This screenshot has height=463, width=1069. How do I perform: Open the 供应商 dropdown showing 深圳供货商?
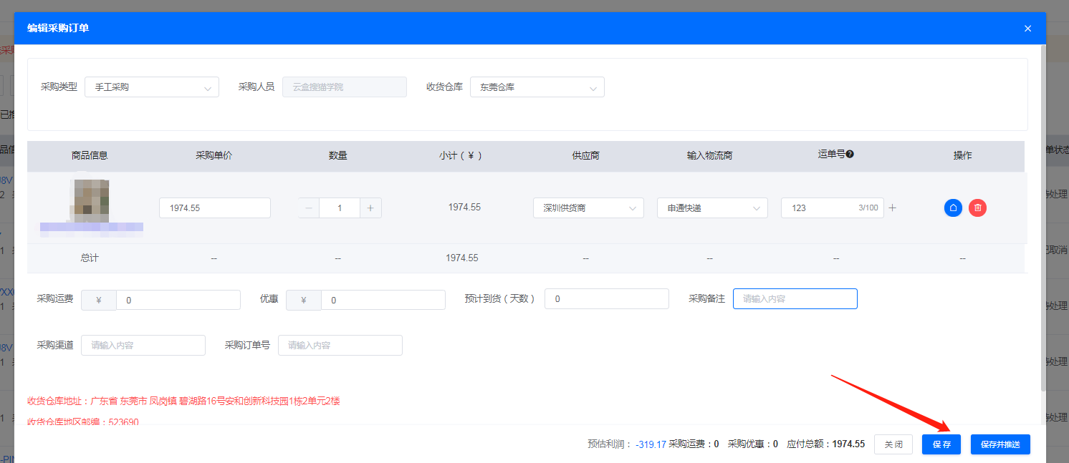588,208
